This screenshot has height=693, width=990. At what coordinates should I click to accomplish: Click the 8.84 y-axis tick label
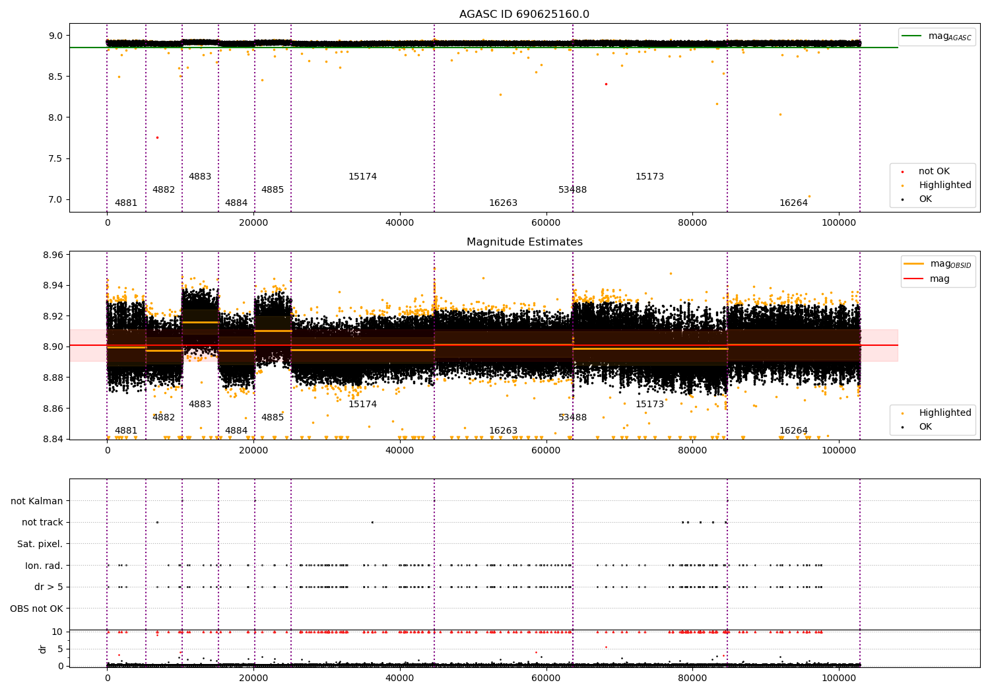coord(54,439)
